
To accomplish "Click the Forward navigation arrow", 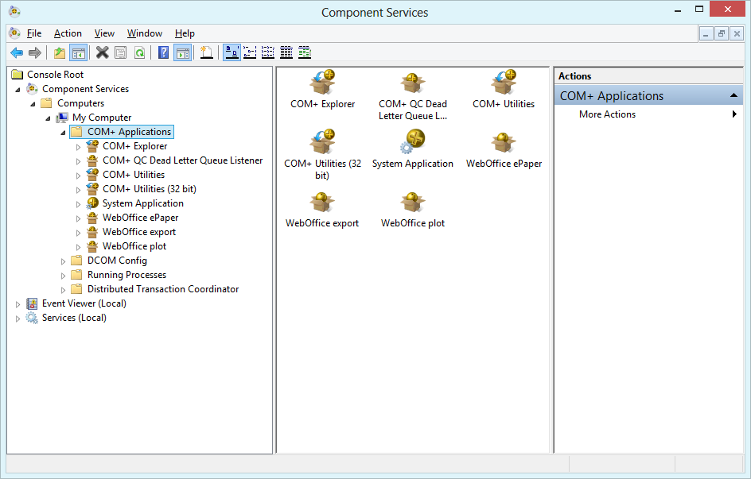I will pyautogui.click(x=34, y=52).
